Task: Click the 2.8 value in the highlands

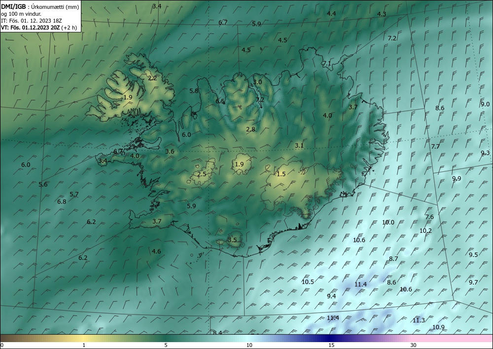Action: [x=250, y=129]
